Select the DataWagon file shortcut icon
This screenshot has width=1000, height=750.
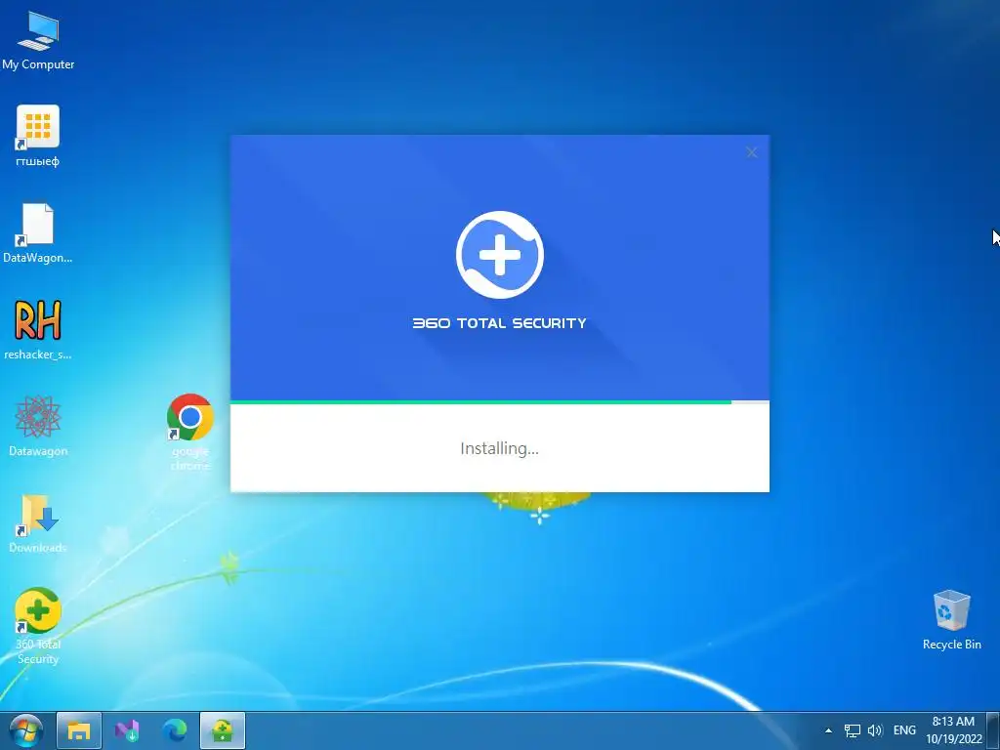point(38,232)
